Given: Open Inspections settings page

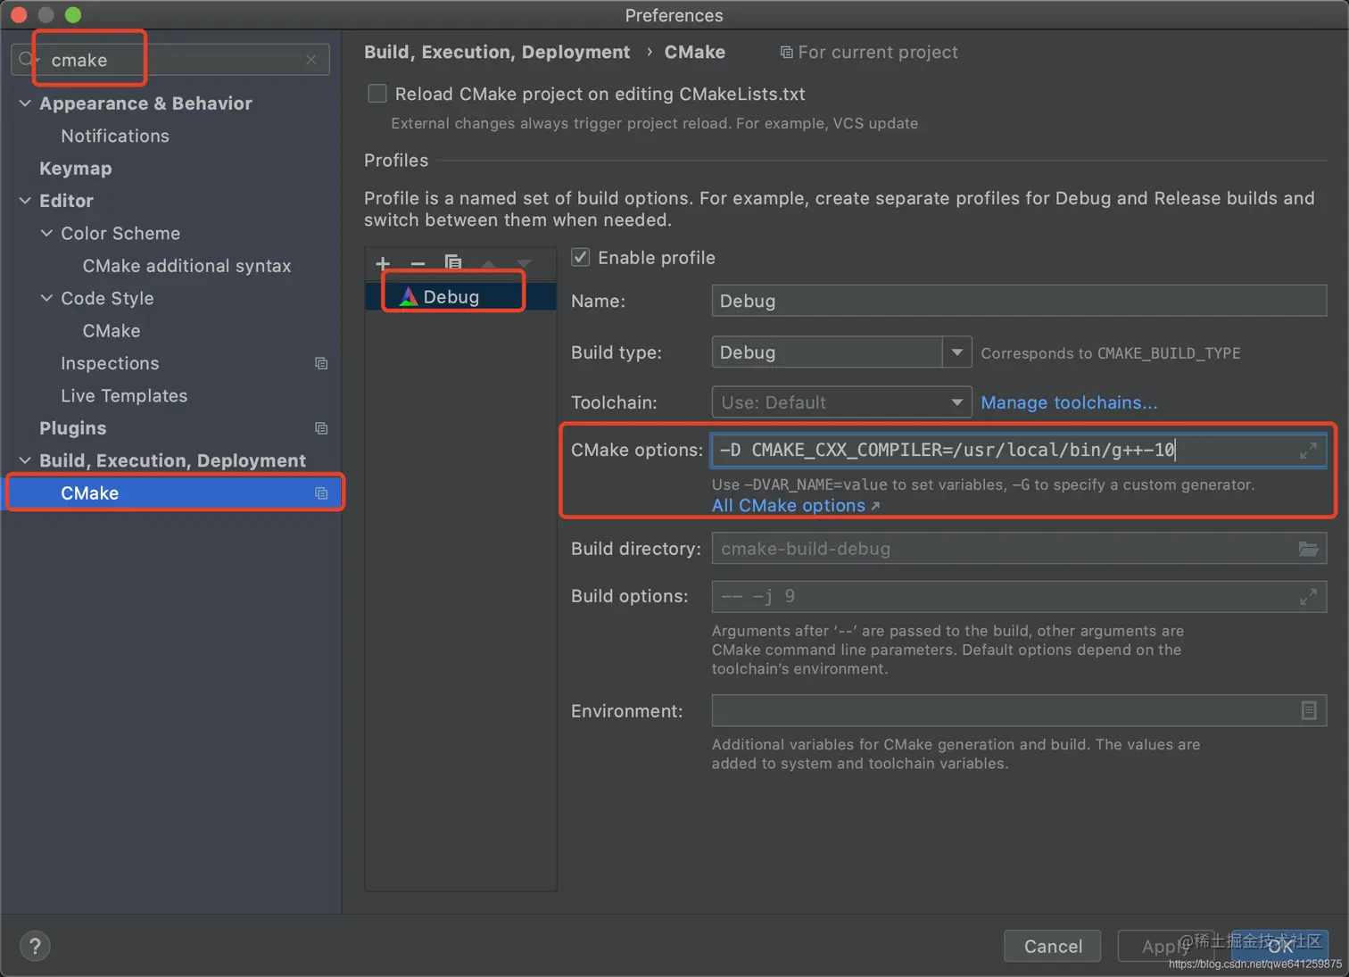Looking at the screenshot, I should [110, 363].
